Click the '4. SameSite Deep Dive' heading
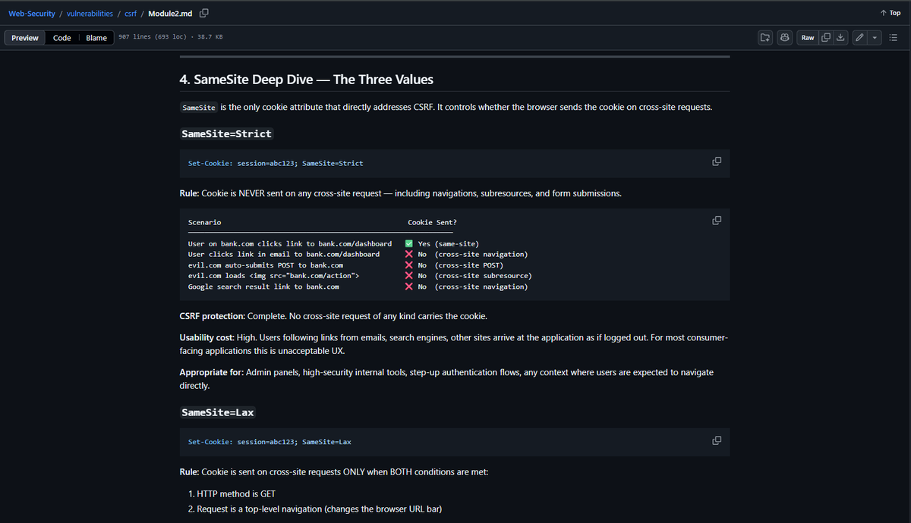This screenshot has width=911, height=523. tap(306, 80)
